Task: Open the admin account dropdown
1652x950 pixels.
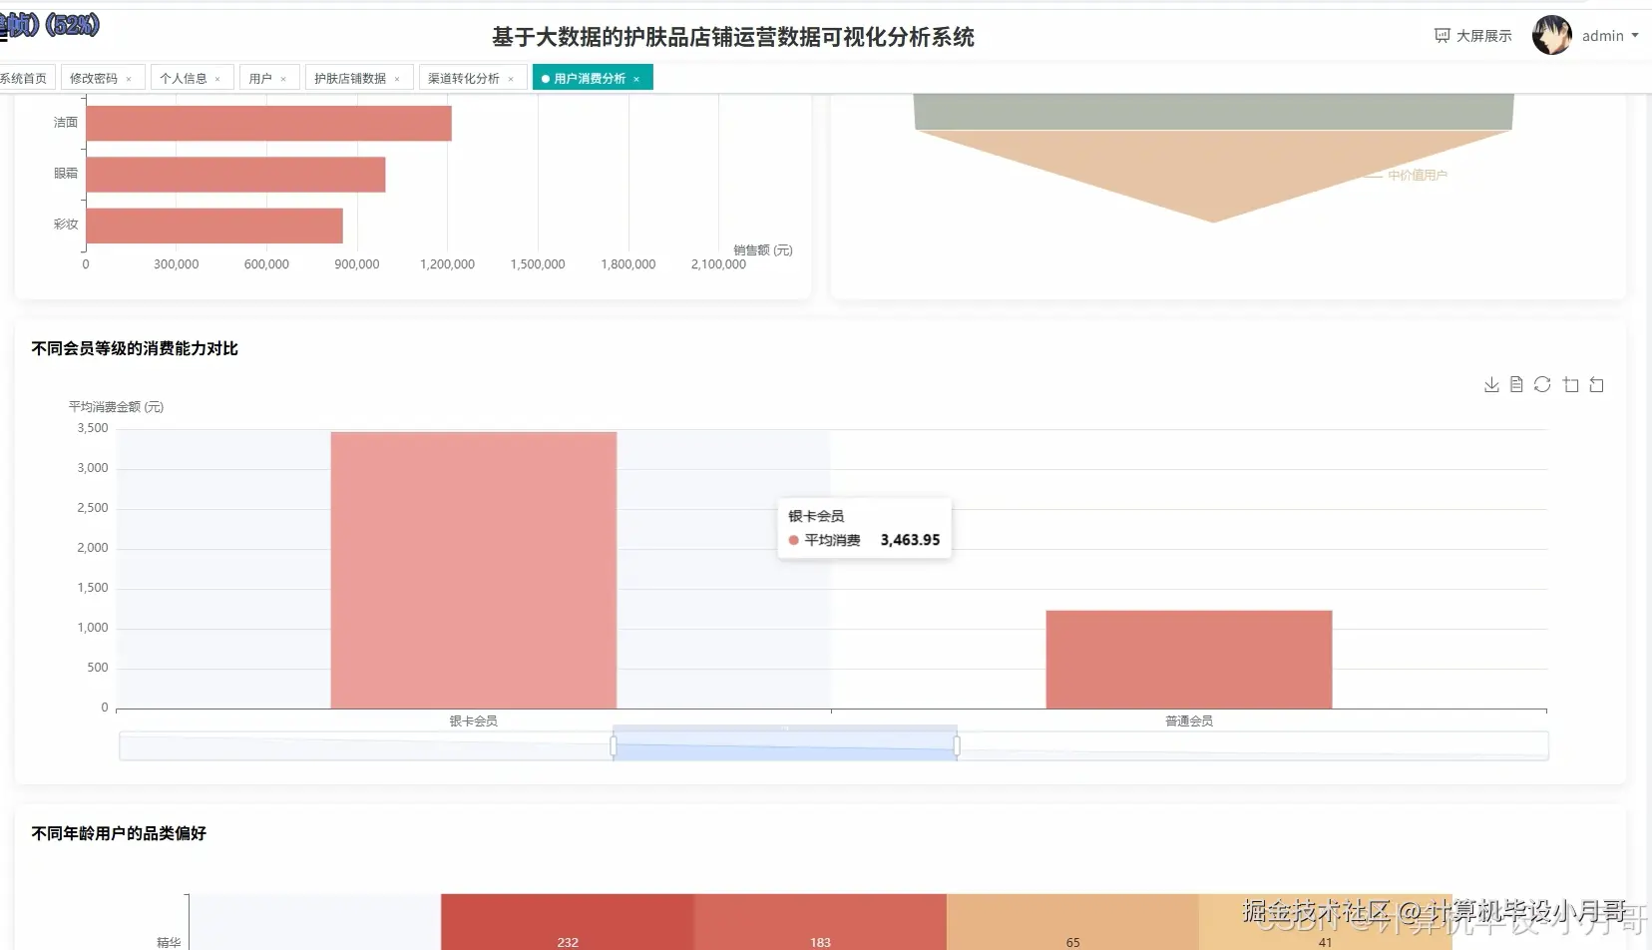Action: coord(1608,34)
